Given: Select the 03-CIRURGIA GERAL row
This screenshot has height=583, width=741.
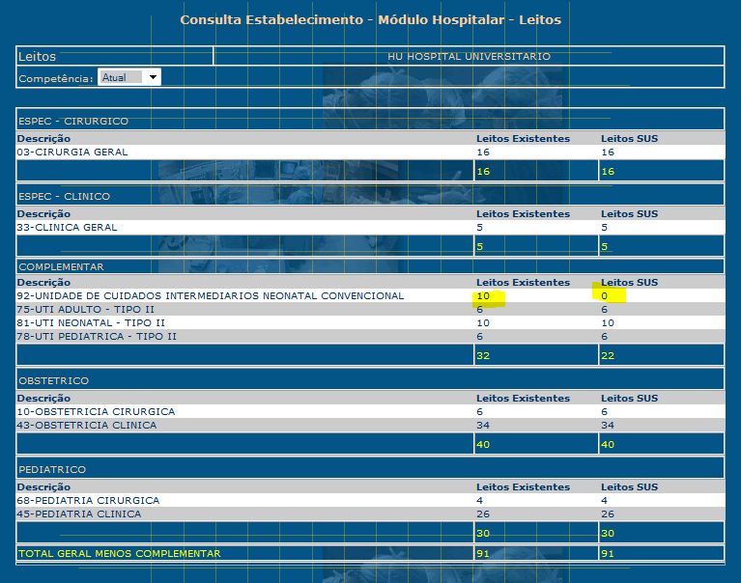Looking at the screenshot, I should pyautogui.click(x=72, y=153).
